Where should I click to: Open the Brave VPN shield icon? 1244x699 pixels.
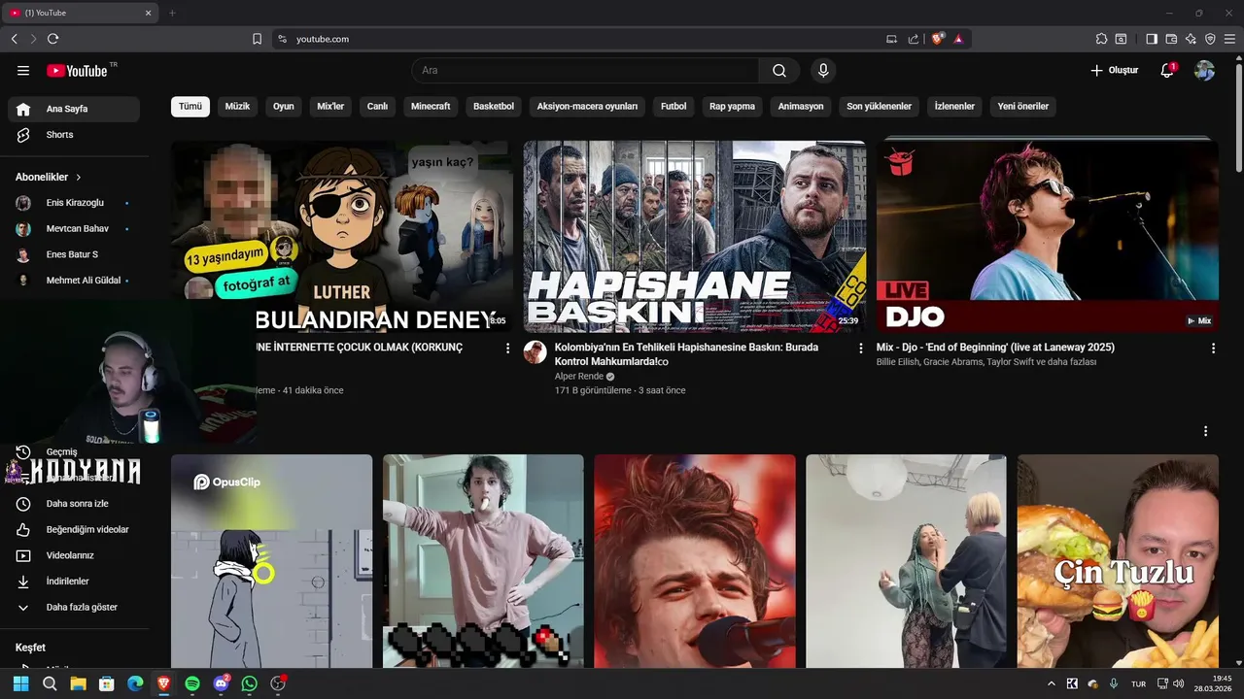(1210, 39)
